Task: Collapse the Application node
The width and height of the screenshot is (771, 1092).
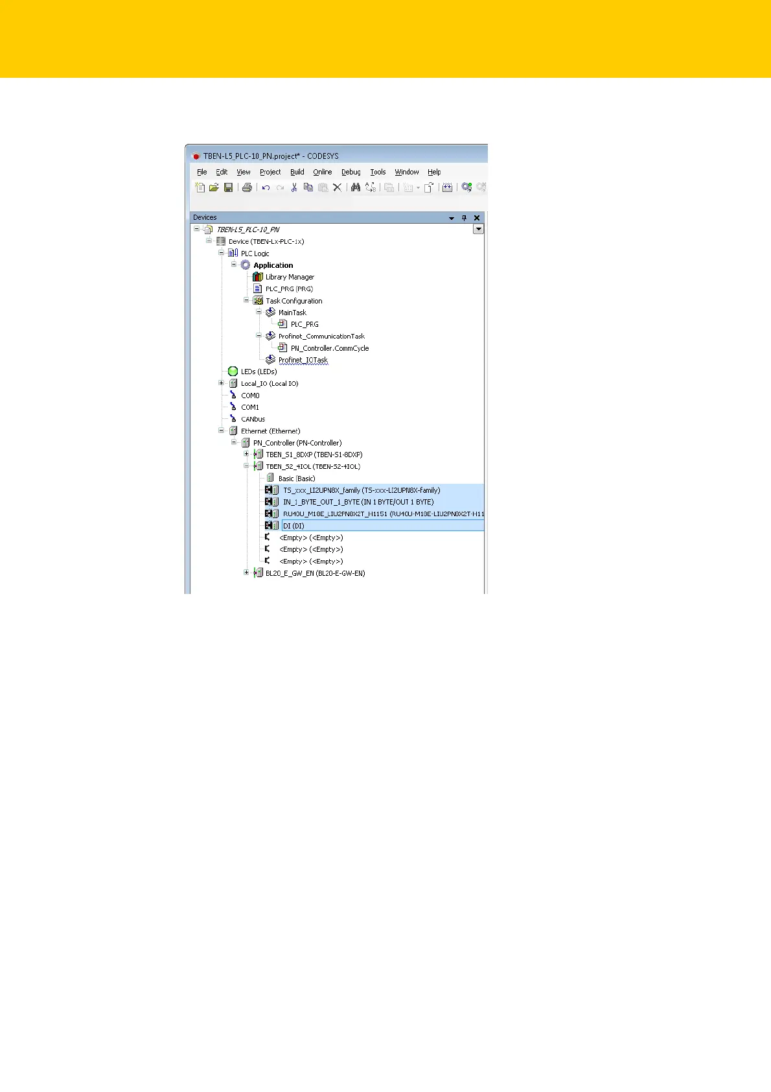Action: tap(234, 265)
